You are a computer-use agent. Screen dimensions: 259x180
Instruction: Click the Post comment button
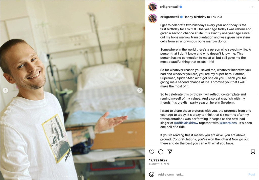252,174
